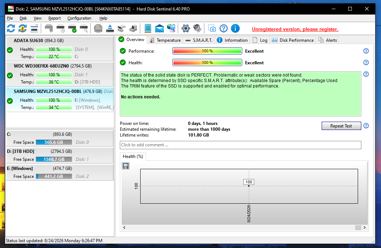
Task: Click the status last updated text
Action: (x=54, y=241)
